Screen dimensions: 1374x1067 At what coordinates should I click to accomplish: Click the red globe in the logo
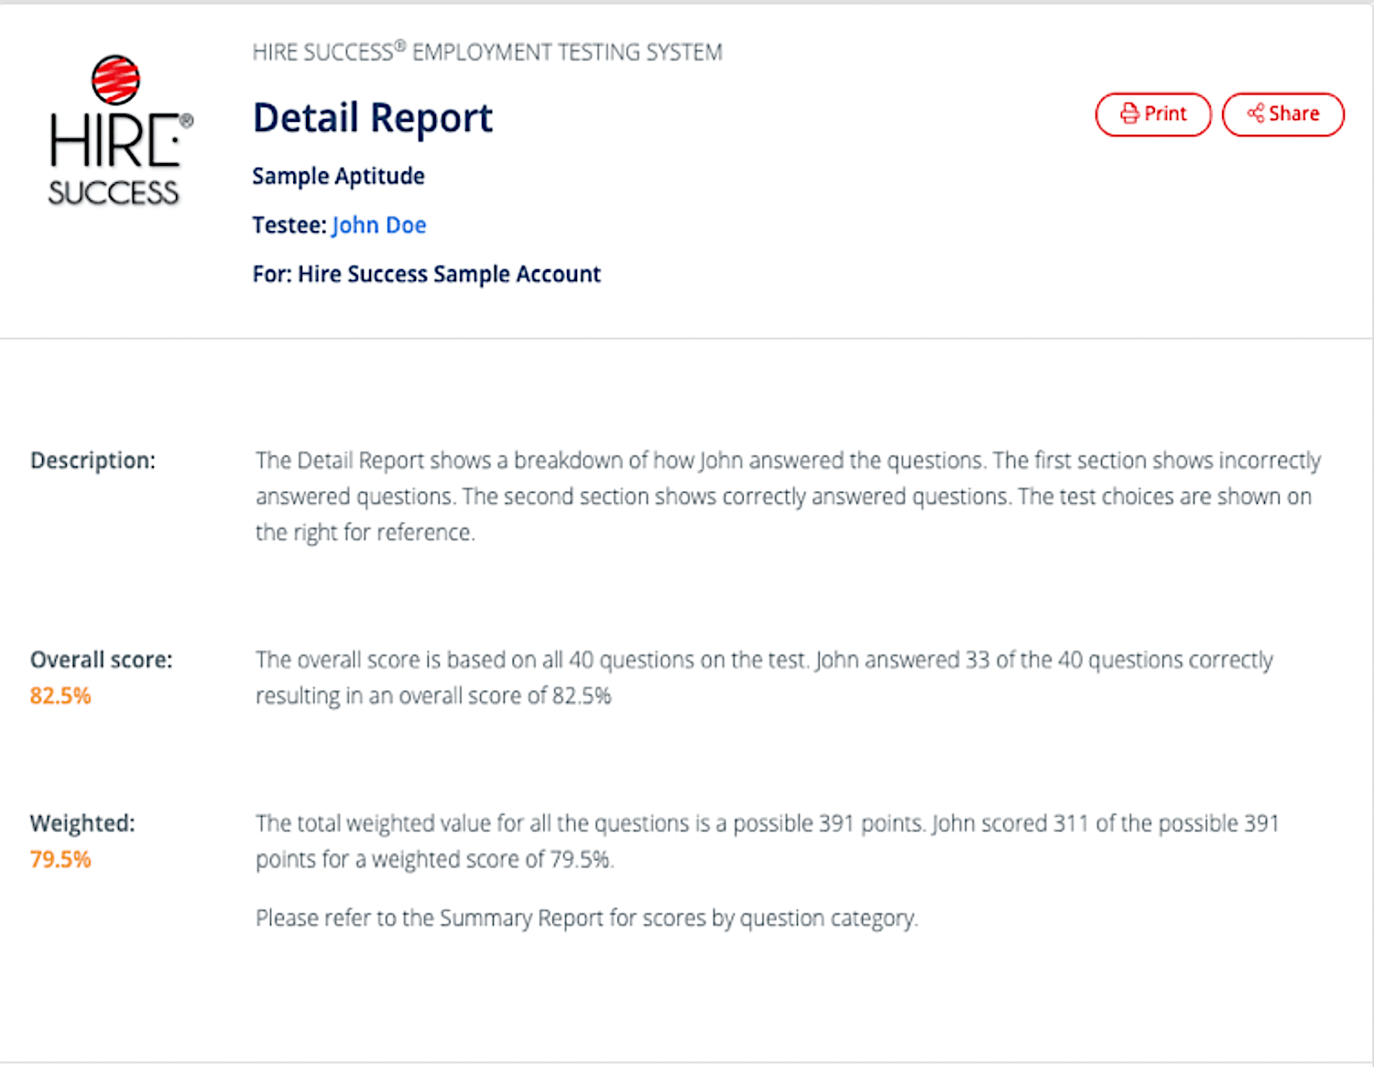pos(115,80)
